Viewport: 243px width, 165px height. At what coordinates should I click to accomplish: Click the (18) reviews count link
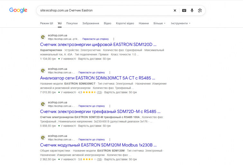point(99,160)
